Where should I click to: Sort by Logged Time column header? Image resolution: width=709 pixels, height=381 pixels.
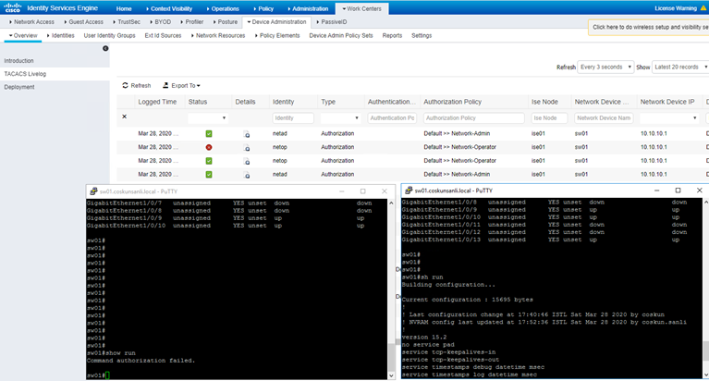157,102
